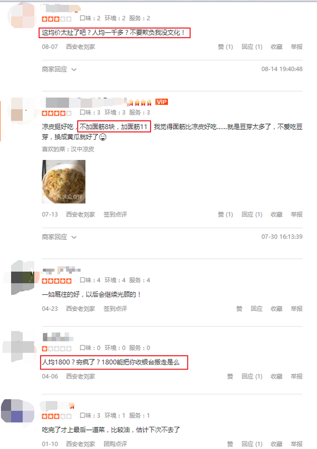Expand merchant reply dated 08-14
Screen dimensions: 317x449
59,69
